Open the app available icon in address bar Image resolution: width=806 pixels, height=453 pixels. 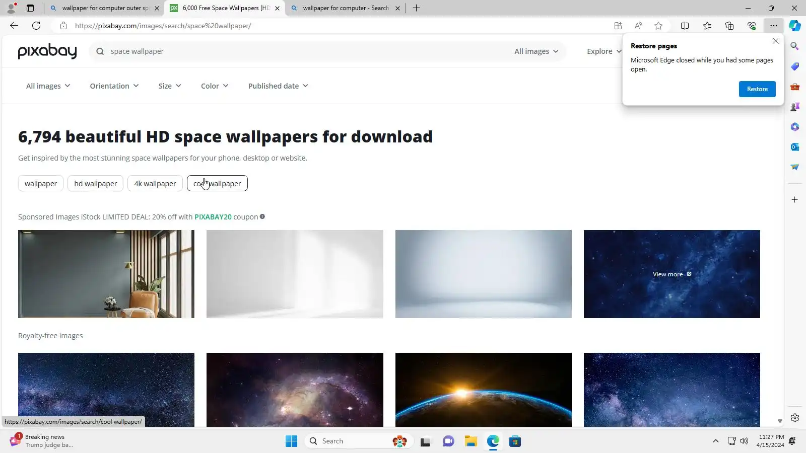618,26
